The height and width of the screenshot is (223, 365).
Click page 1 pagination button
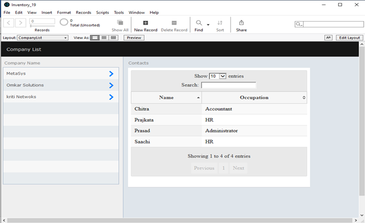(223, 168)
